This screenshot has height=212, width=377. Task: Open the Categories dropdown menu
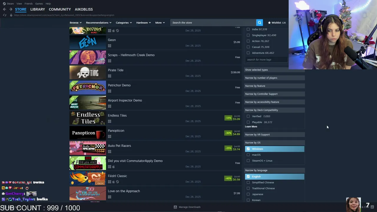coord(124,23)
